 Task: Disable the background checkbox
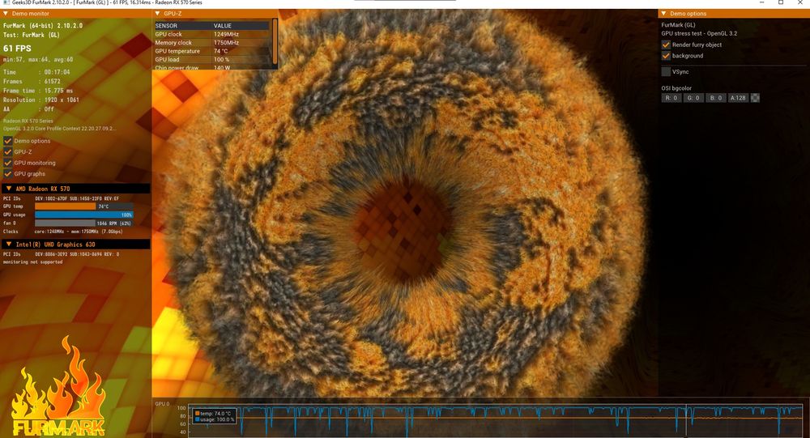666,55
